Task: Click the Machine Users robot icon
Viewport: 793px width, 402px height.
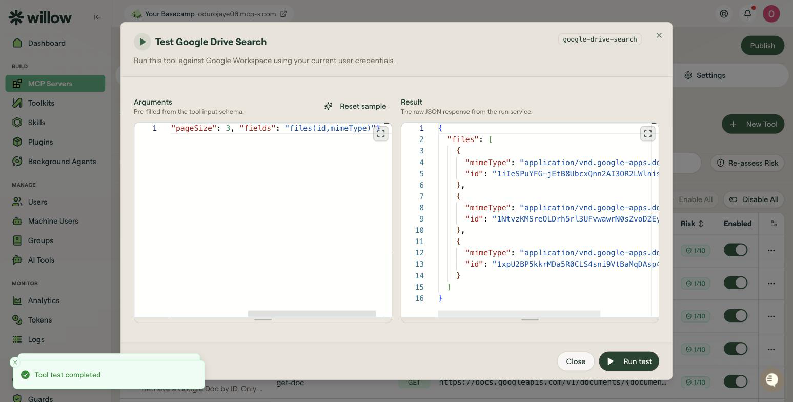Action: (17, 221)
